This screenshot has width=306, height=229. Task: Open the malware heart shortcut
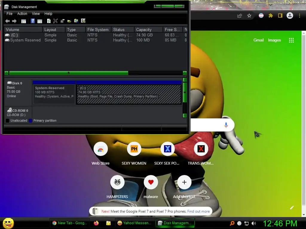151,182
